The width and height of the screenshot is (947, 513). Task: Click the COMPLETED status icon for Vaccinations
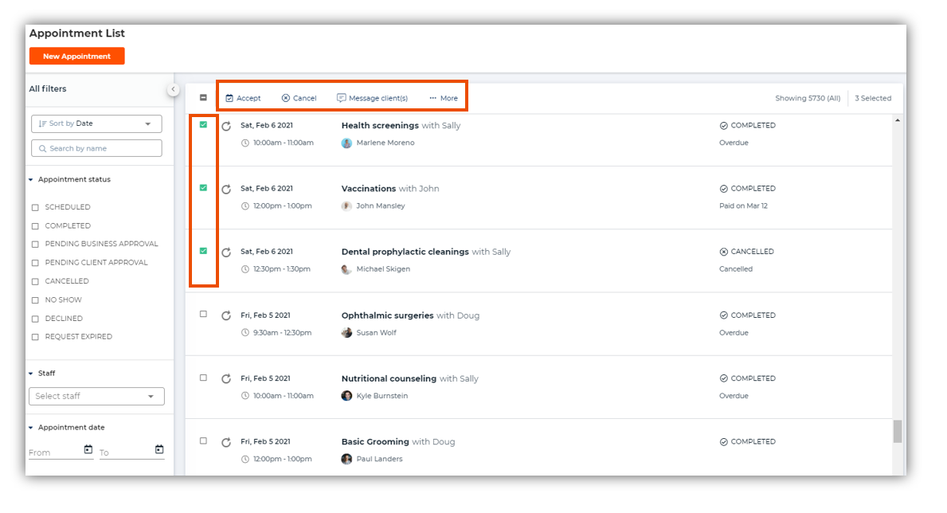click(x=723, y=189)
